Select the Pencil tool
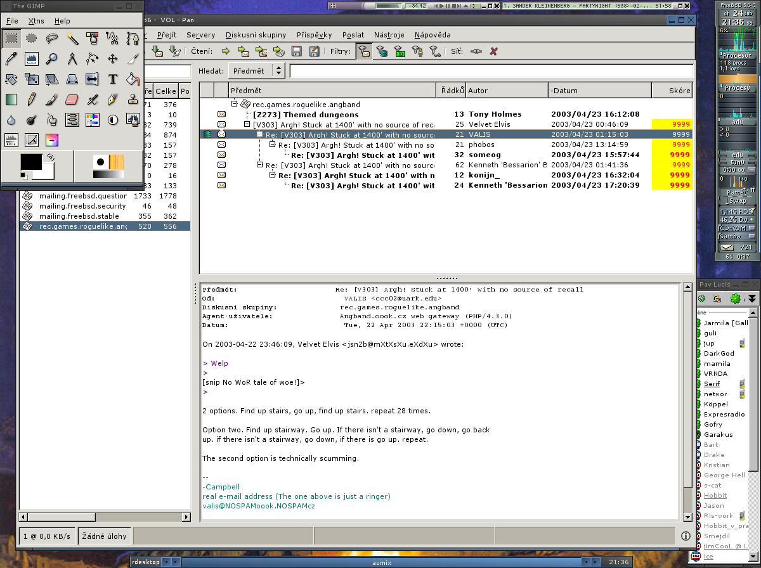 (x=32, y=100)
